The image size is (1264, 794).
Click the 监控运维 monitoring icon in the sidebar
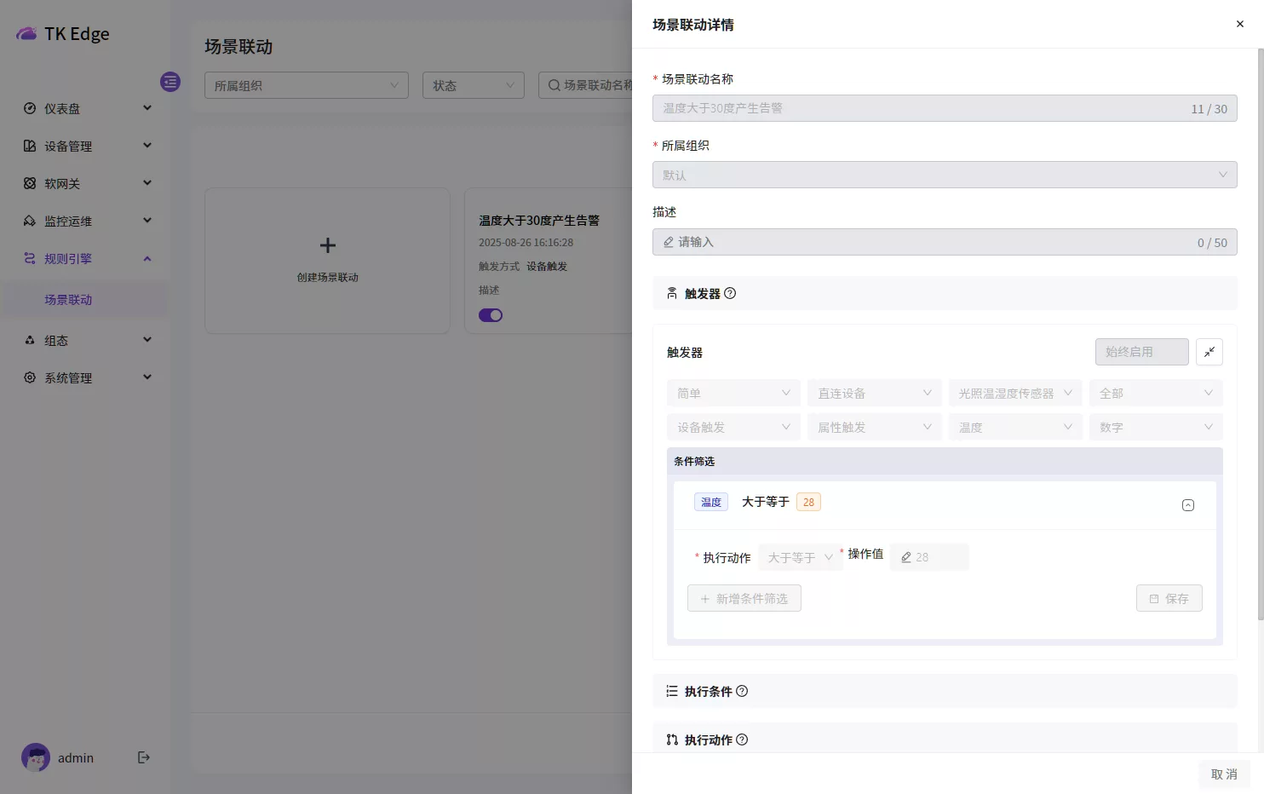(x=28, y=221)
